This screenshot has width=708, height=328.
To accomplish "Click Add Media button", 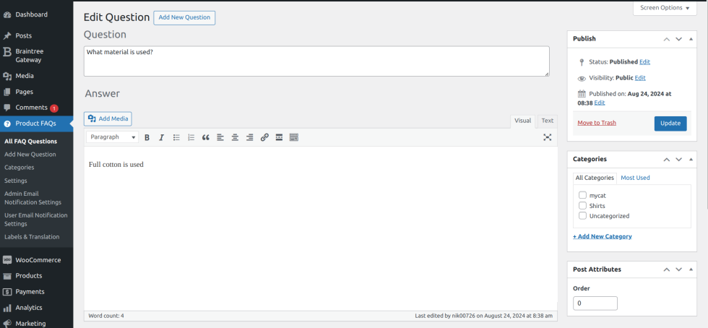I will tap(108, 118).
